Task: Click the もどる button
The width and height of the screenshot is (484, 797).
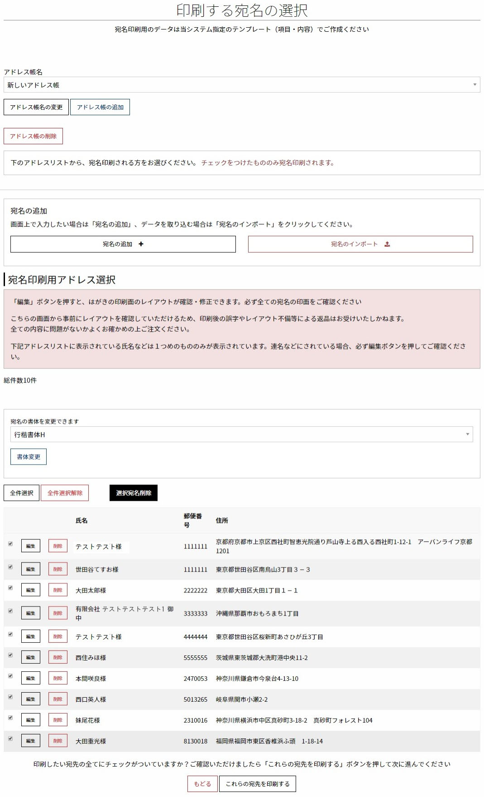Action: pyautogui.click(x=202, y=784)
